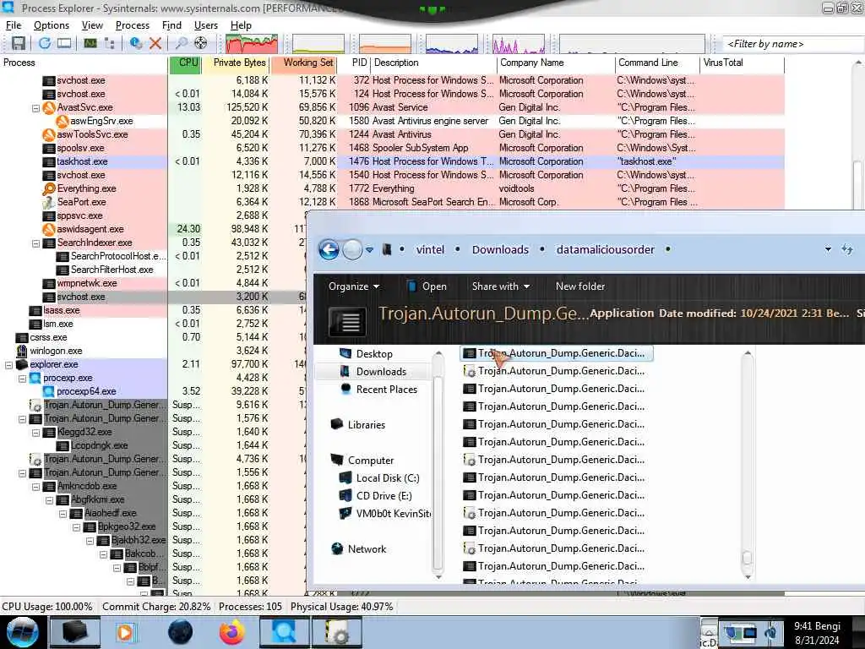Open the recent pages dropdown beside the Forward button
Viewport: 865px width, 649px height.
coord(370,250)
